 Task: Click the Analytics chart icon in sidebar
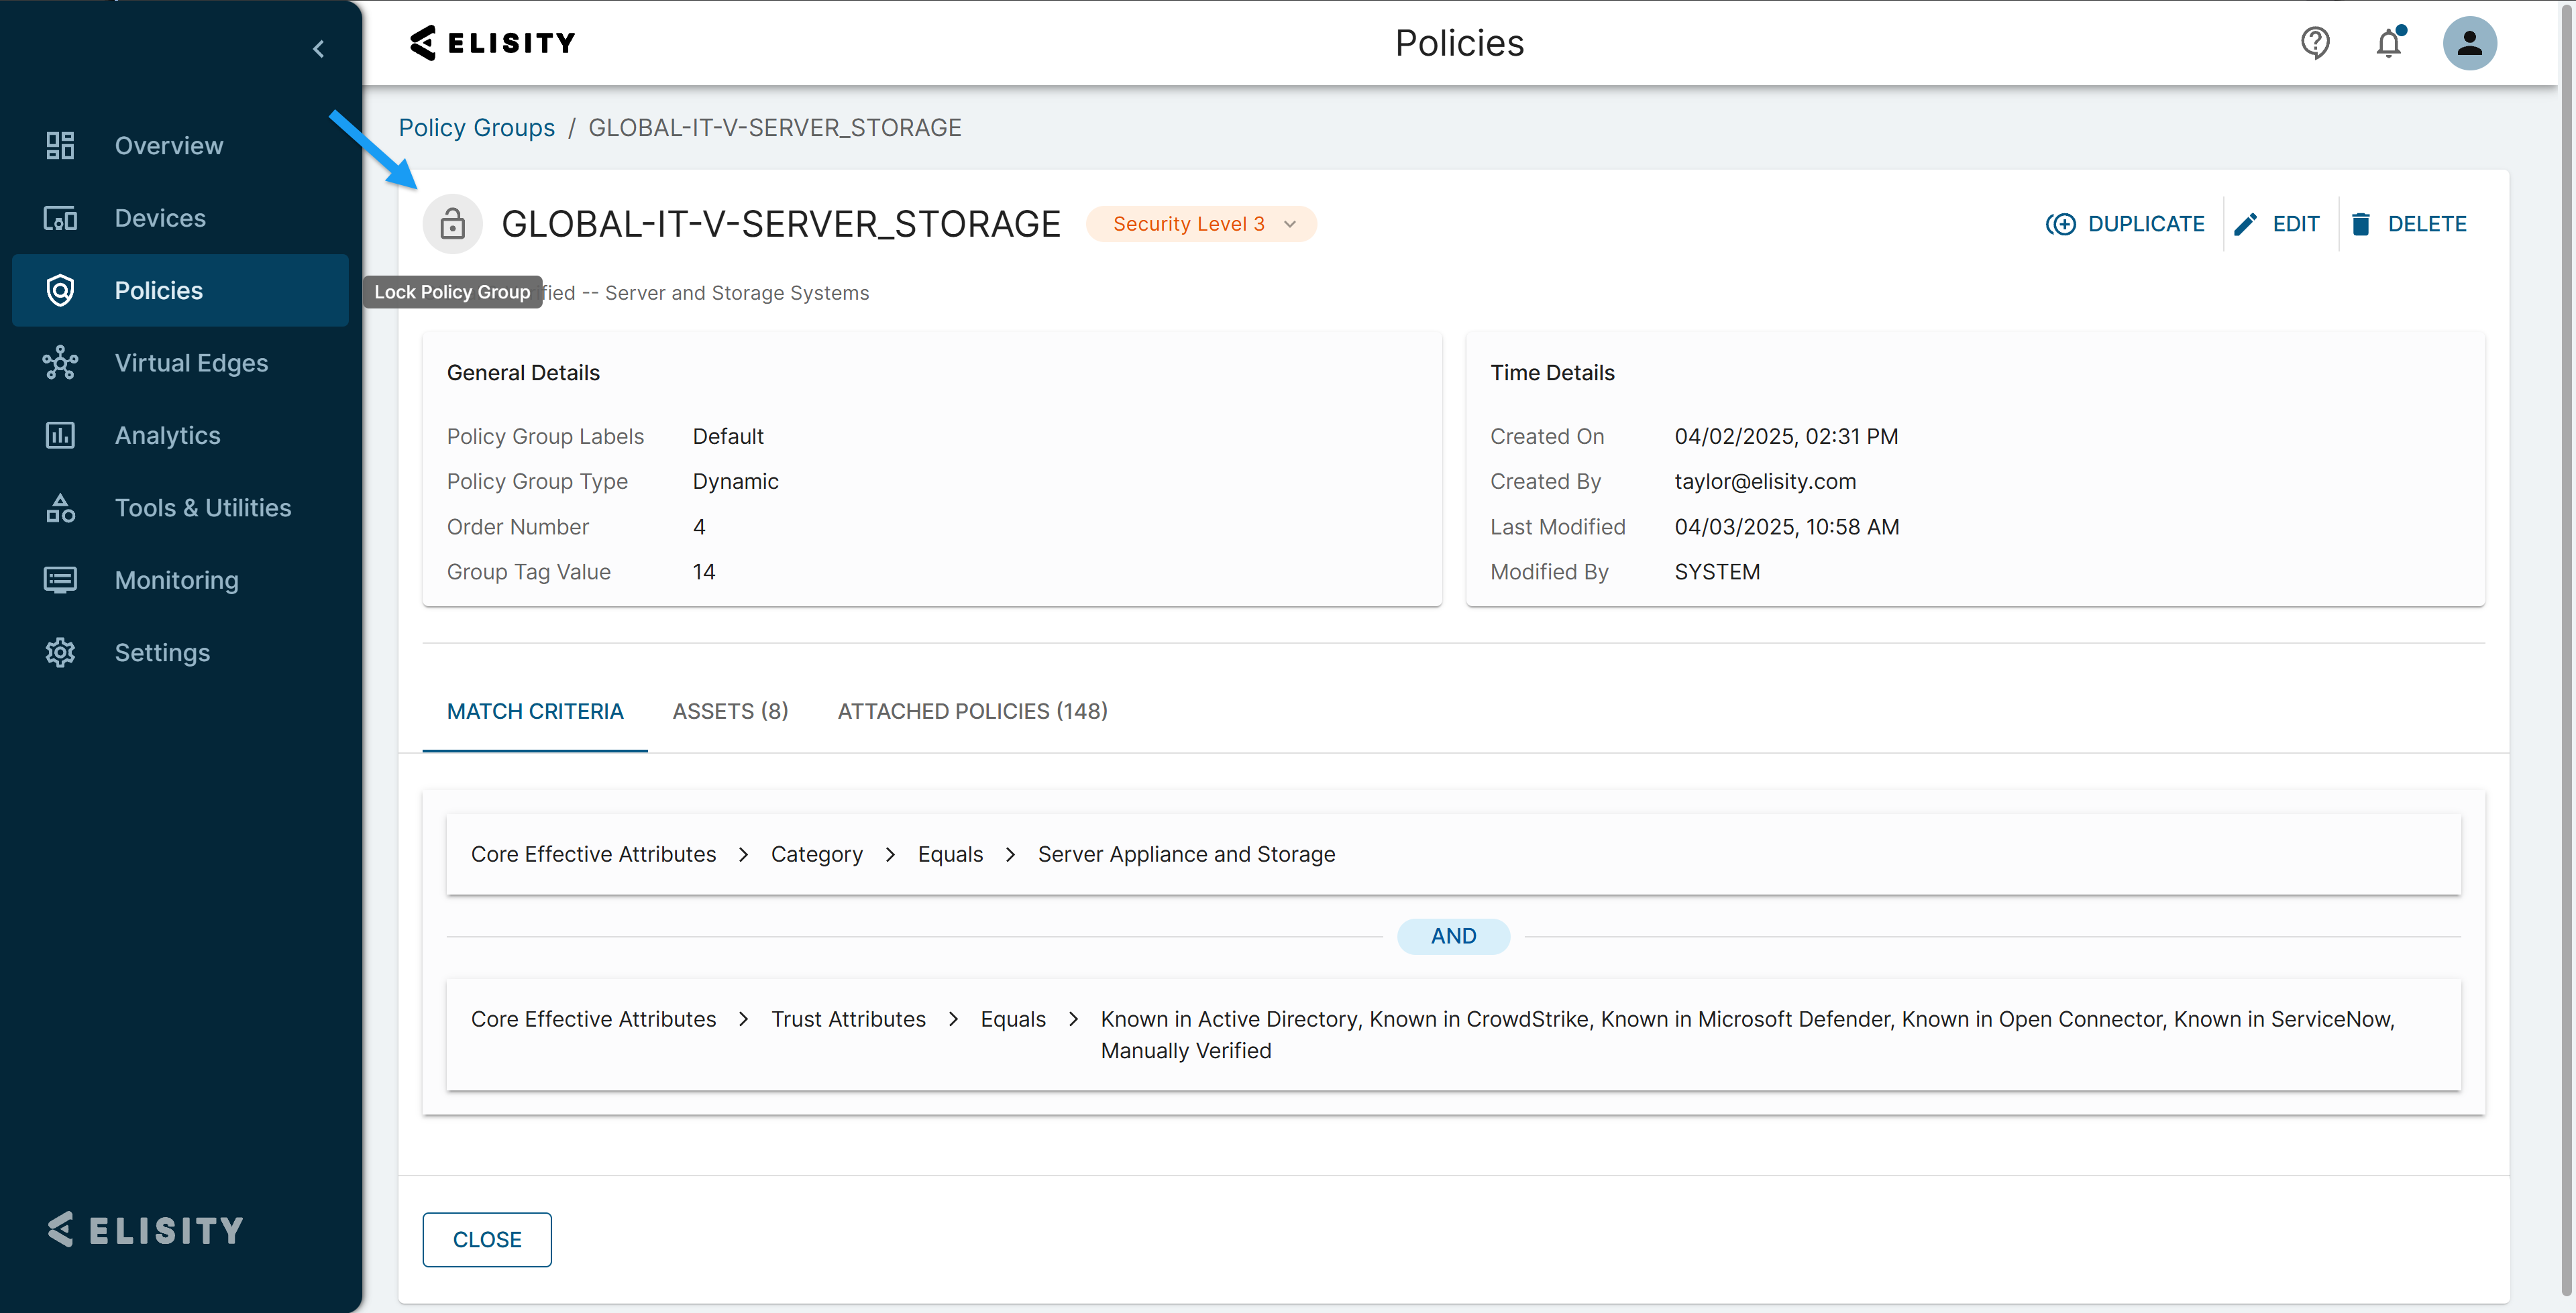pyautogui.click(x=60, y=435)
